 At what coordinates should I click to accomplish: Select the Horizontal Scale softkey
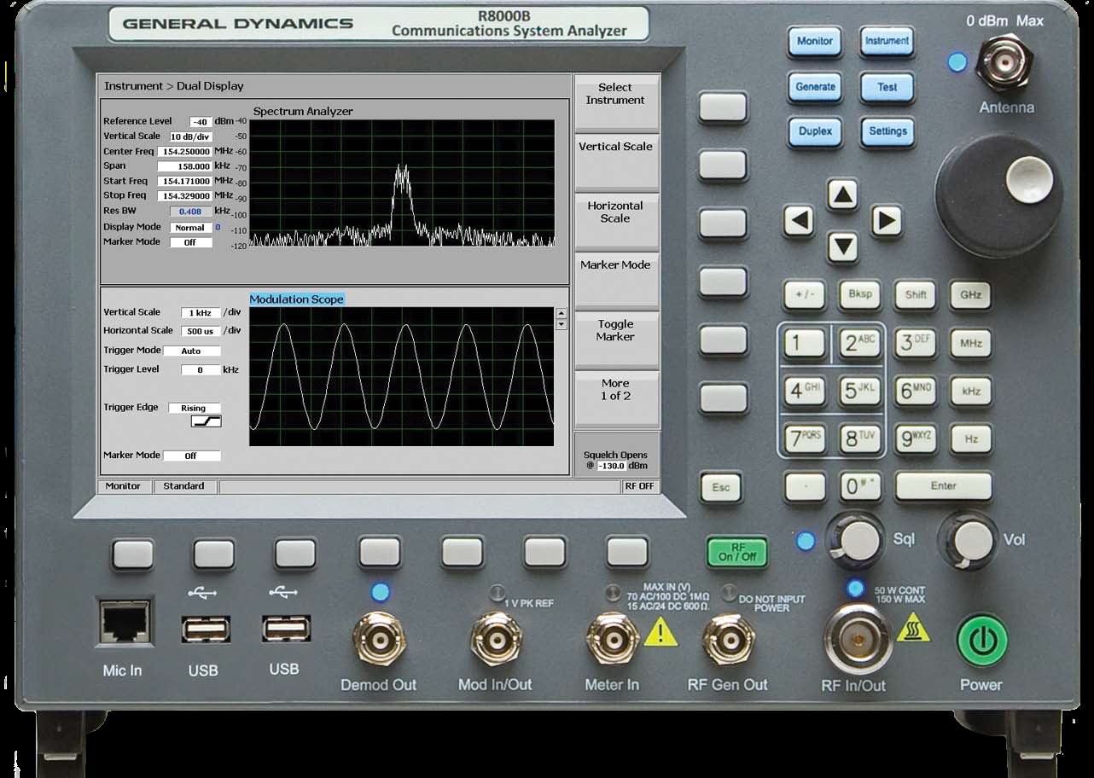click(x=616, y=220)
